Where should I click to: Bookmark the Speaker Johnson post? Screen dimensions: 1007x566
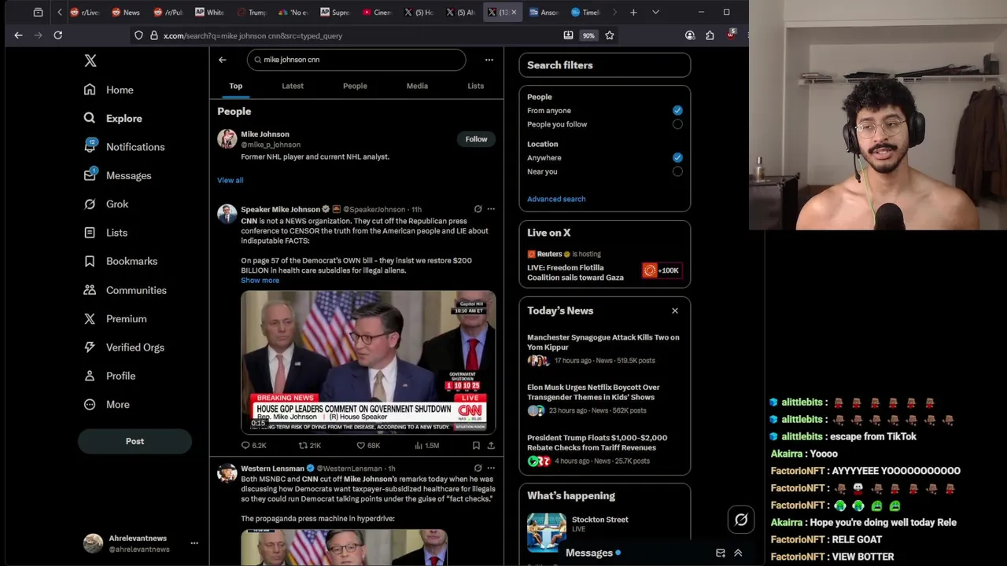coord(476,446)
